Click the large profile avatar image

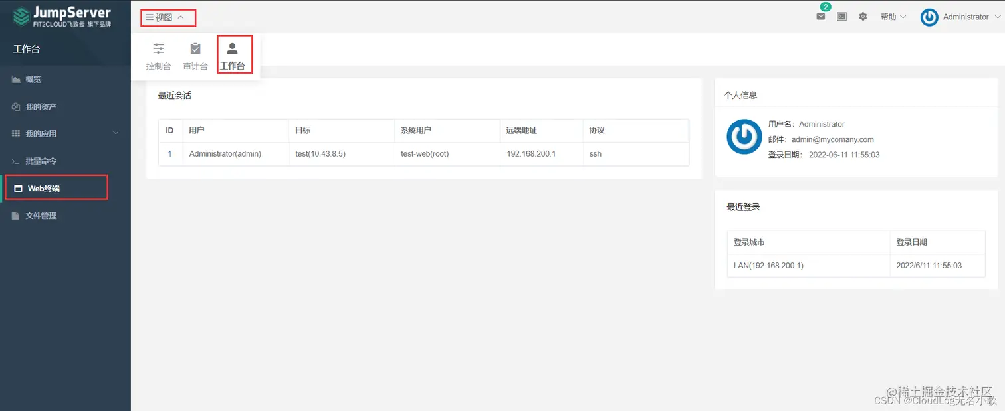tap(744, 137)
